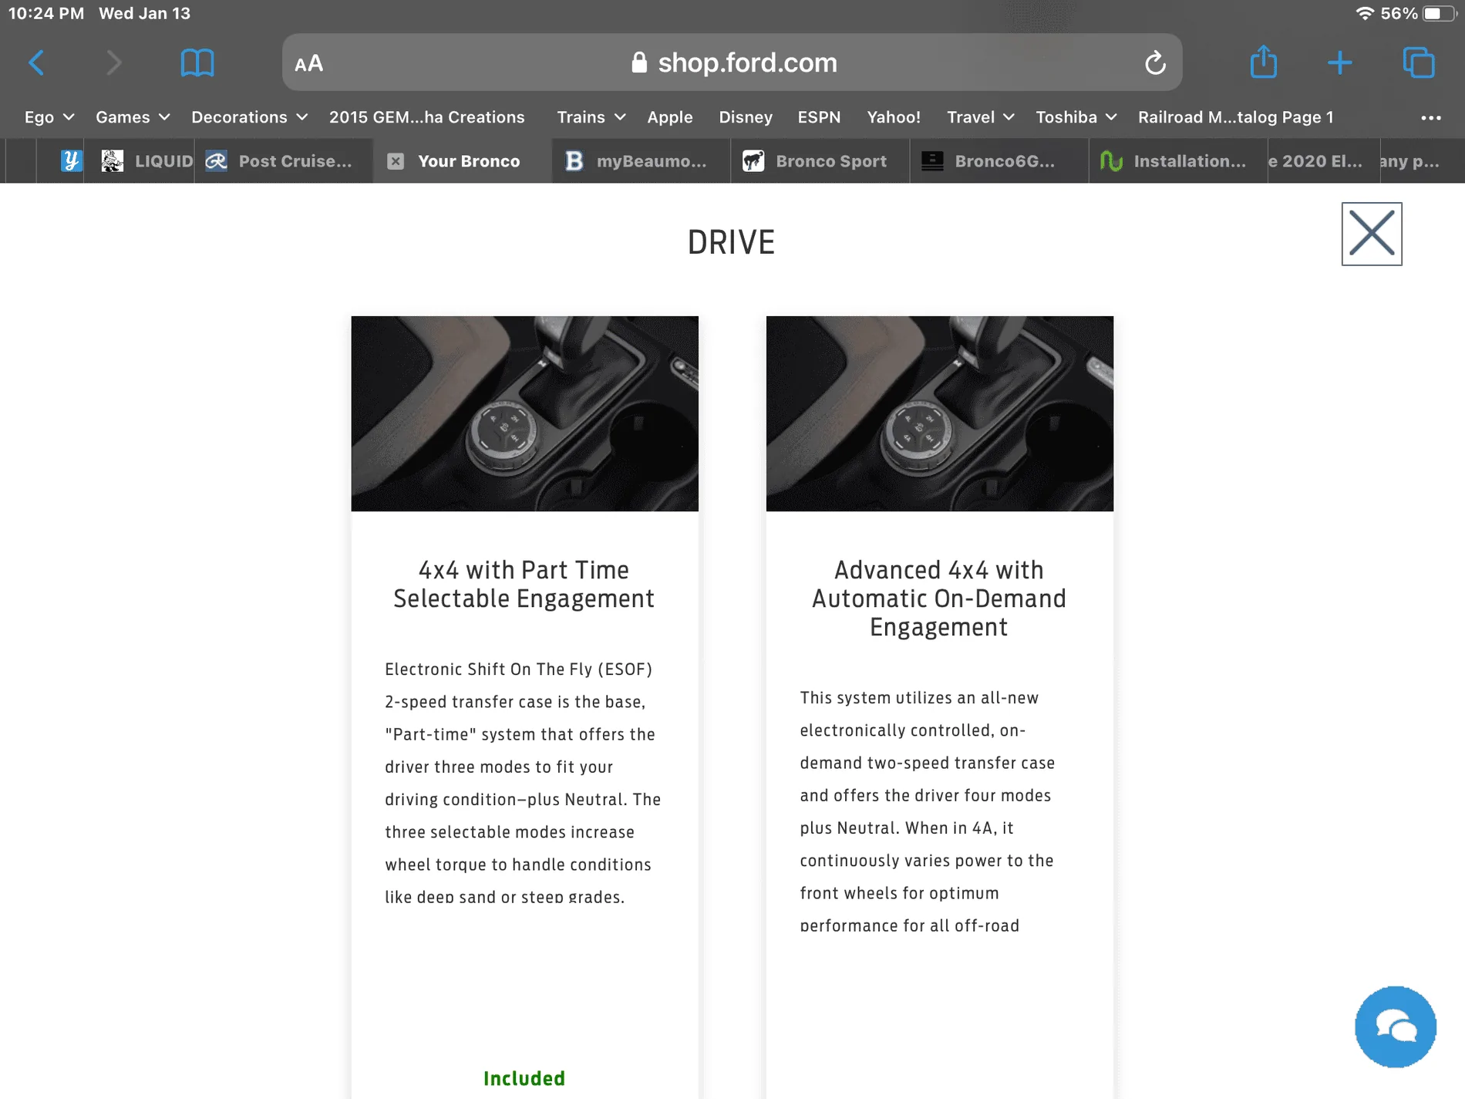Image resolution: width=1465 pixels, height=1099 pixels.
Task: Open the Travel bookmarks dropdown
Action: click(980, 117)
